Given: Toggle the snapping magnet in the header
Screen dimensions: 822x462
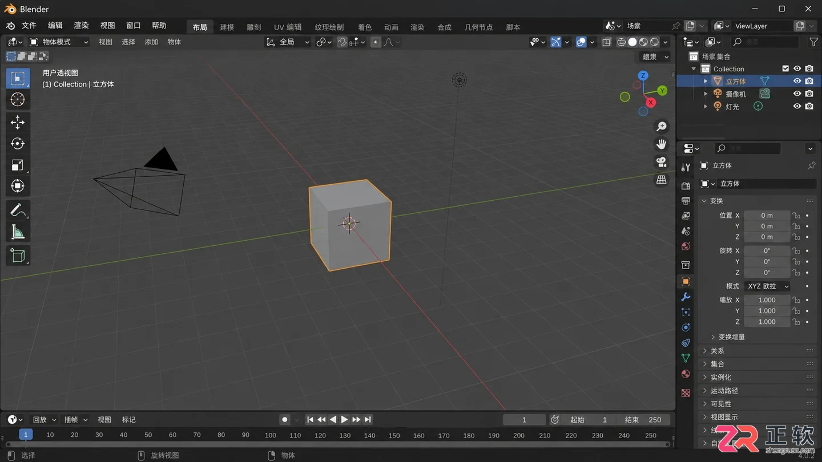Looking at the screenshot, I should tap(342, 42).
